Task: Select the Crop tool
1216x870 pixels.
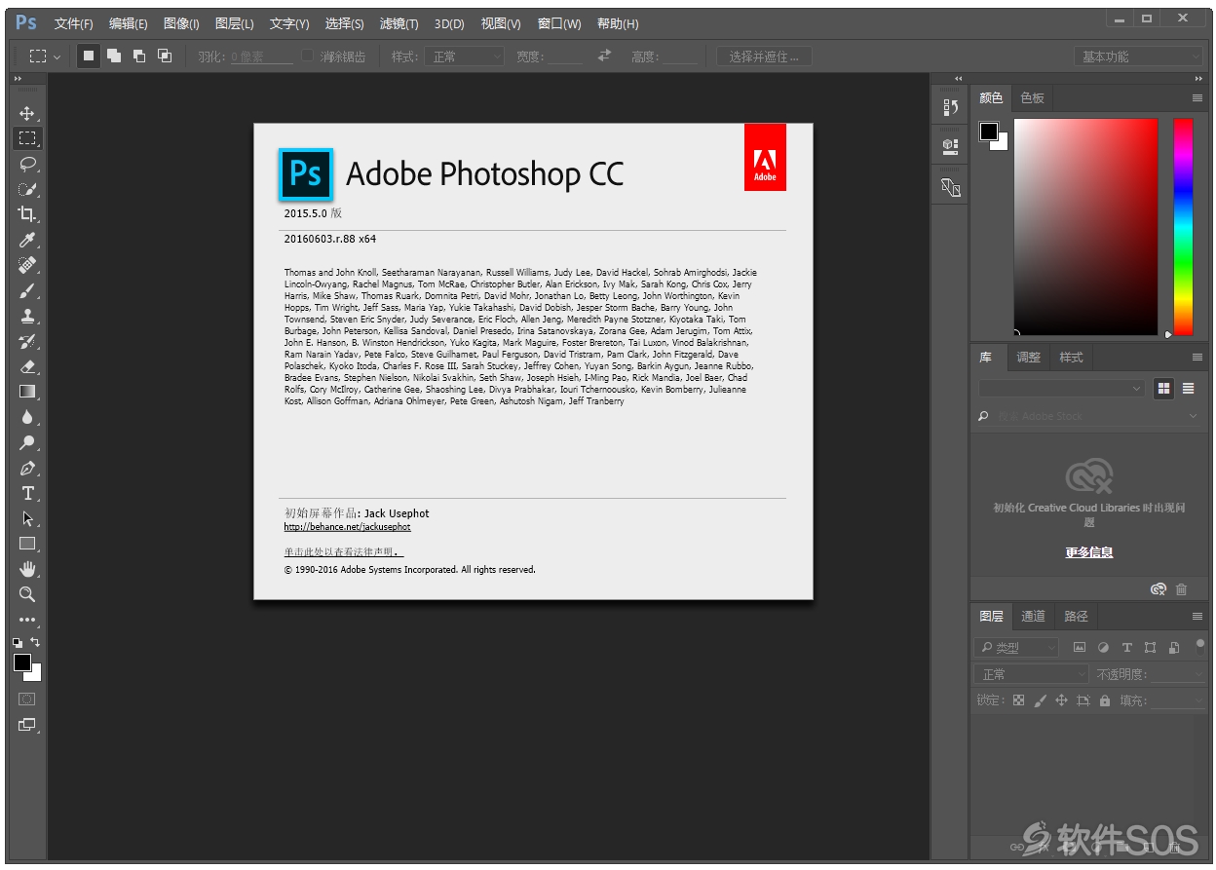Action: tap(27, 214)
